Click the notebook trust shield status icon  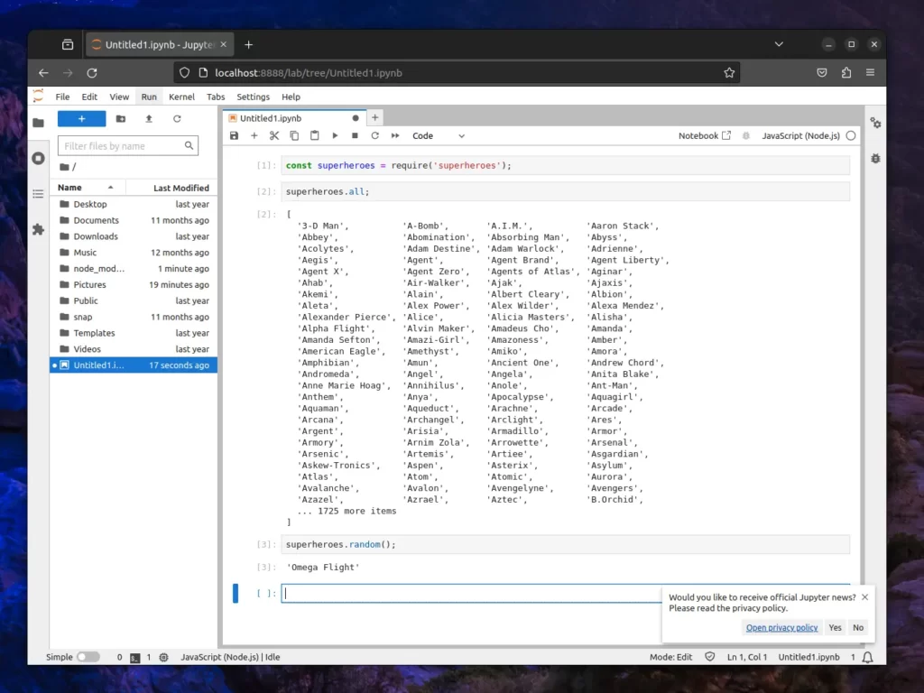(709, 657)
